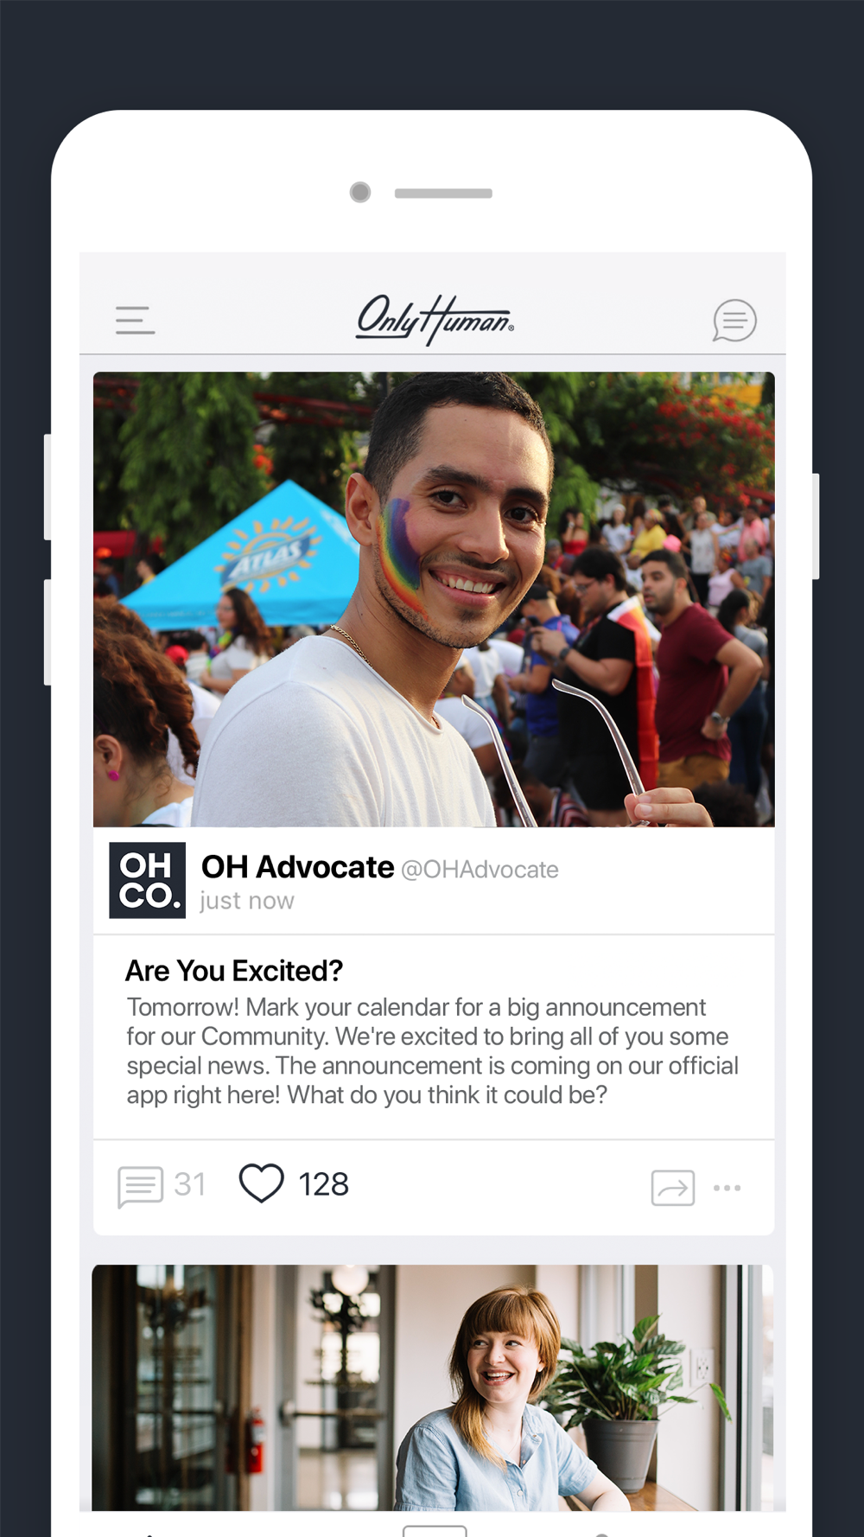The width and height of the screenshot is (864, 1537).
Task: Click the phone's right-side power button
Action: (x=816, y=526)
